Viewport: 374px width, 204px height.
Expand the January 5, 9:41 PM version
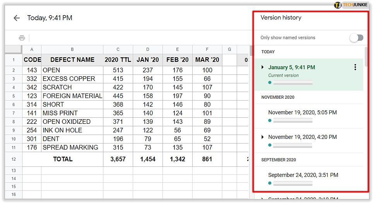coord(263,67)
